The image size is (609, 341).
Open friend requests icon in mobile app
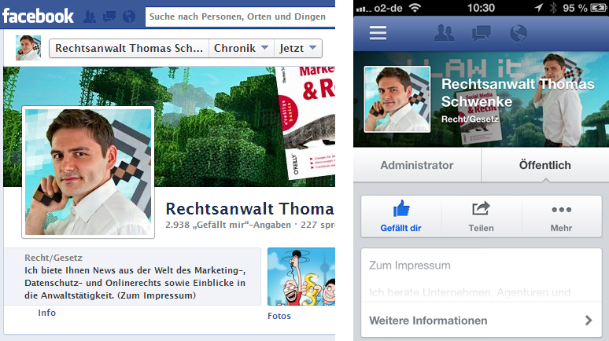point(444,33)
